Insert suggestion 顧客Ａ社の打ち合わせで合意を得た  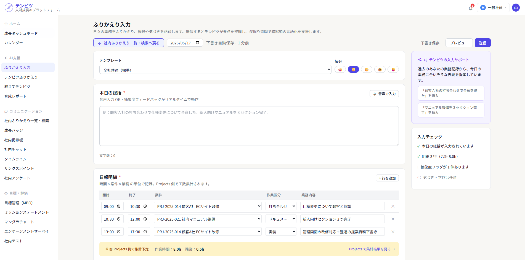(x=451, y=93)
